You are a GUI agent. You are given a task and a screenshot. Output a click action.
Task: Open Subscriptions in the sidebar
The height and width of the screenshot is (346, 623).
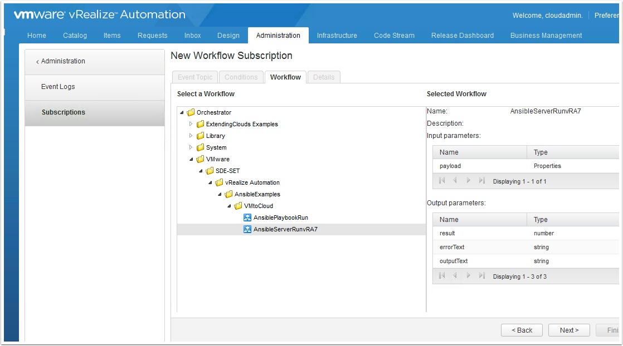(95, 113)
